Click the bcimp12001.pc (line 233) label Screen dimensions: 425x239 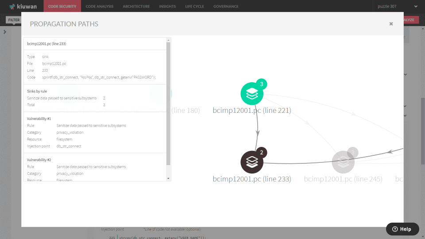tap(252, 179)
